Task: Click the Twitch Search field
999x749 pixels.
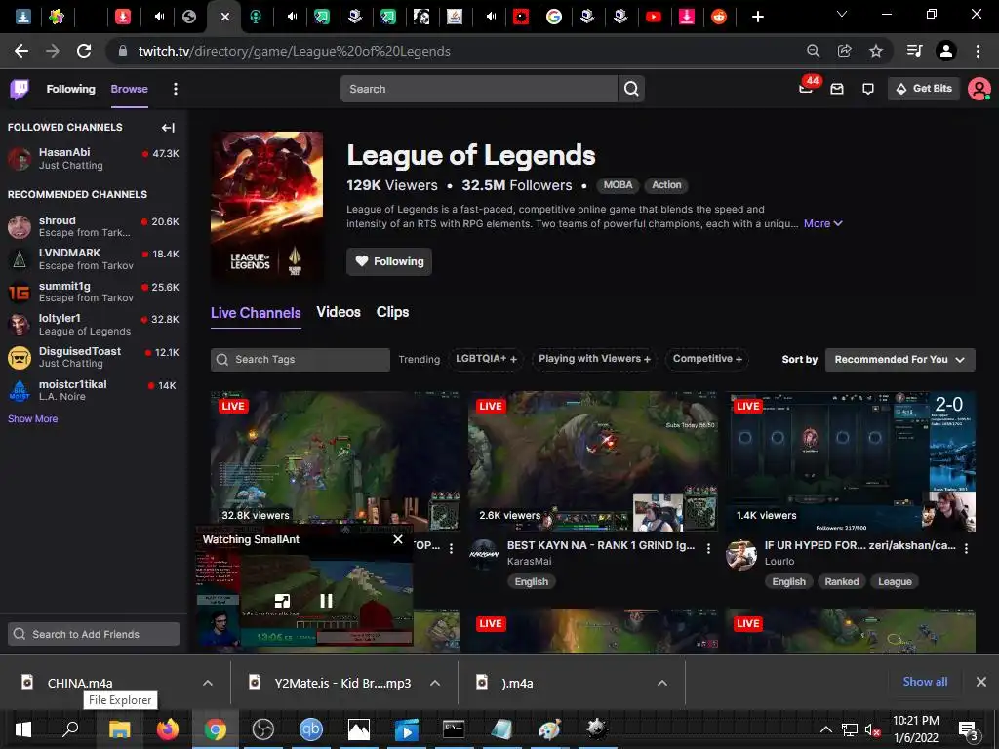Action: [479, 89]
